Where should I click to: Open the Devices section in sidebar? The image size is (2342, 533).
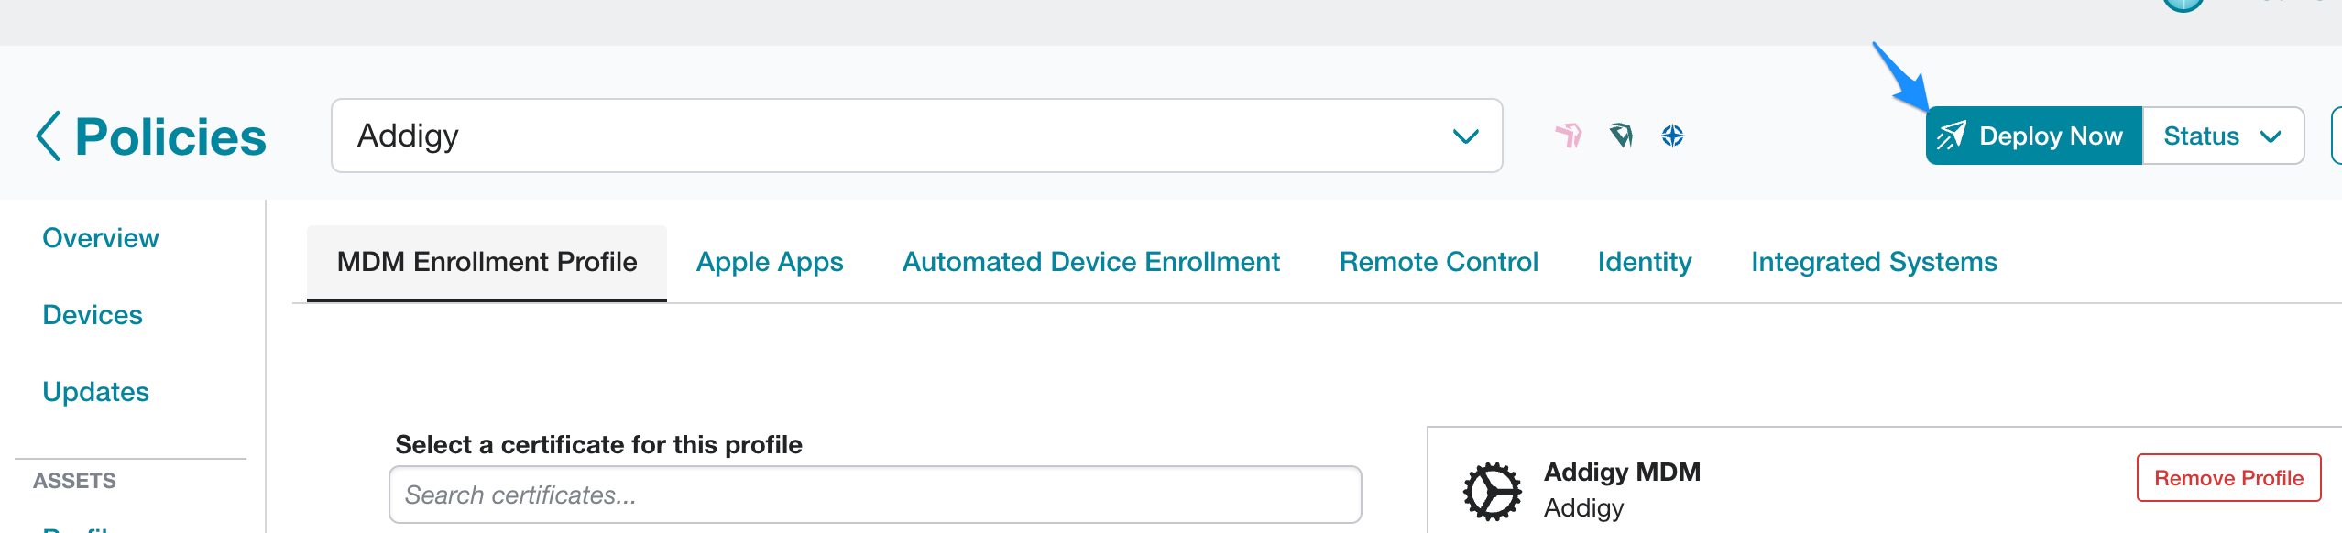coord(92,314)
